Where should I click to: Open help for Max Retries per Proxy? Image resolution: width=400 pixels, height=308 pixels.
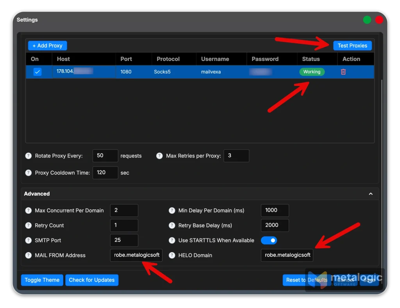click(159, 156)
